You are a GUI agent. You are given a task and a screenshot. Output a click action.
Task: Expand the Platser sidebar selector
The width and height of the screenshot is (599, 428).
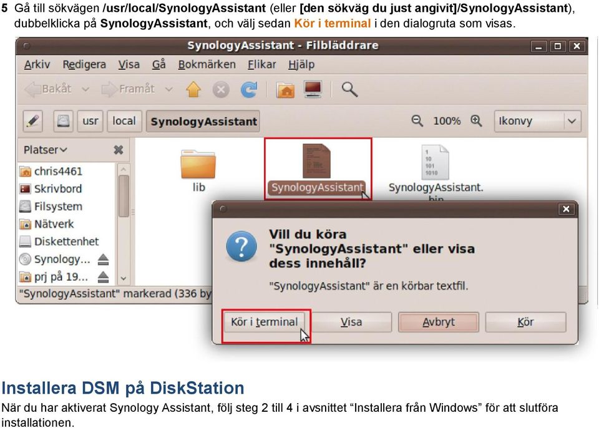pyautogui.click(x=45, y=150)
